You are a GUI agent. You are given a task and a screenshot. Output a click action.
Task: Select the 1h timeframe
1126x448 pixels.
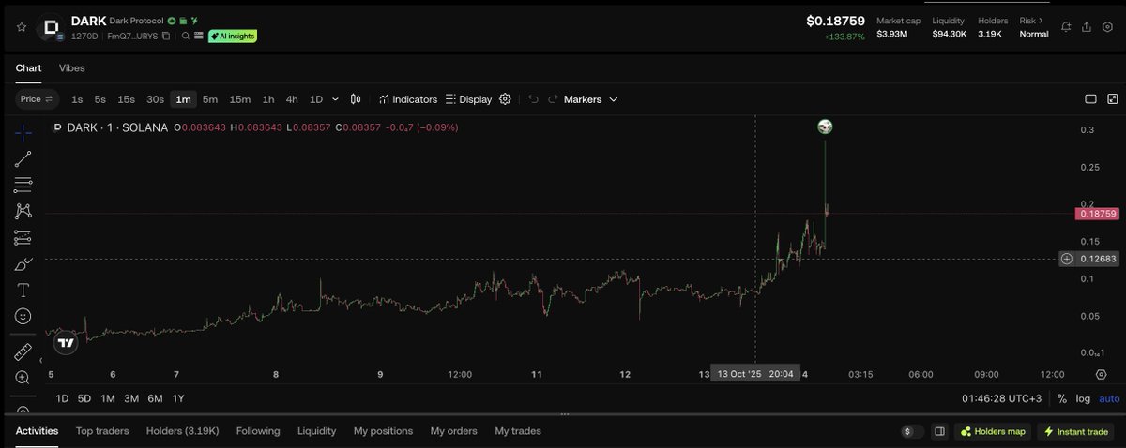268,99
